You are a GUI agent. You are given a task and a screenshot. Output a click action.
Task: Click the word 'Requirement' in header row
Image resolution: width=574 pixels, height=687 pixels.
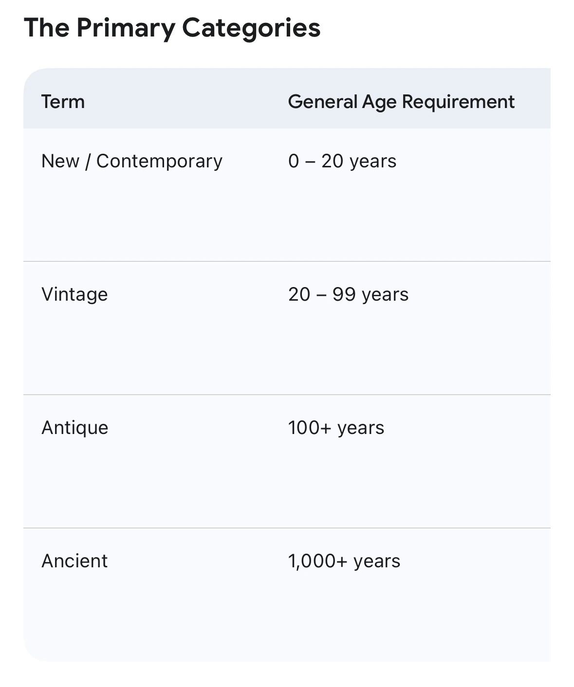[458, 102]
